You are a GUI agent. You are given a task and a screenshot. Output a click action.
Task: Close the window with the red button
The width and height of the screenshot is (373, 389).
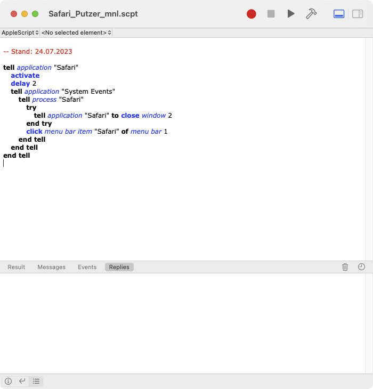[x=14, y=14]
